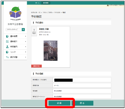Expand the 利用案内 menu arrow
Viewport: 125px width, 109px height.
pyautogui.click(x=26, y=47)
